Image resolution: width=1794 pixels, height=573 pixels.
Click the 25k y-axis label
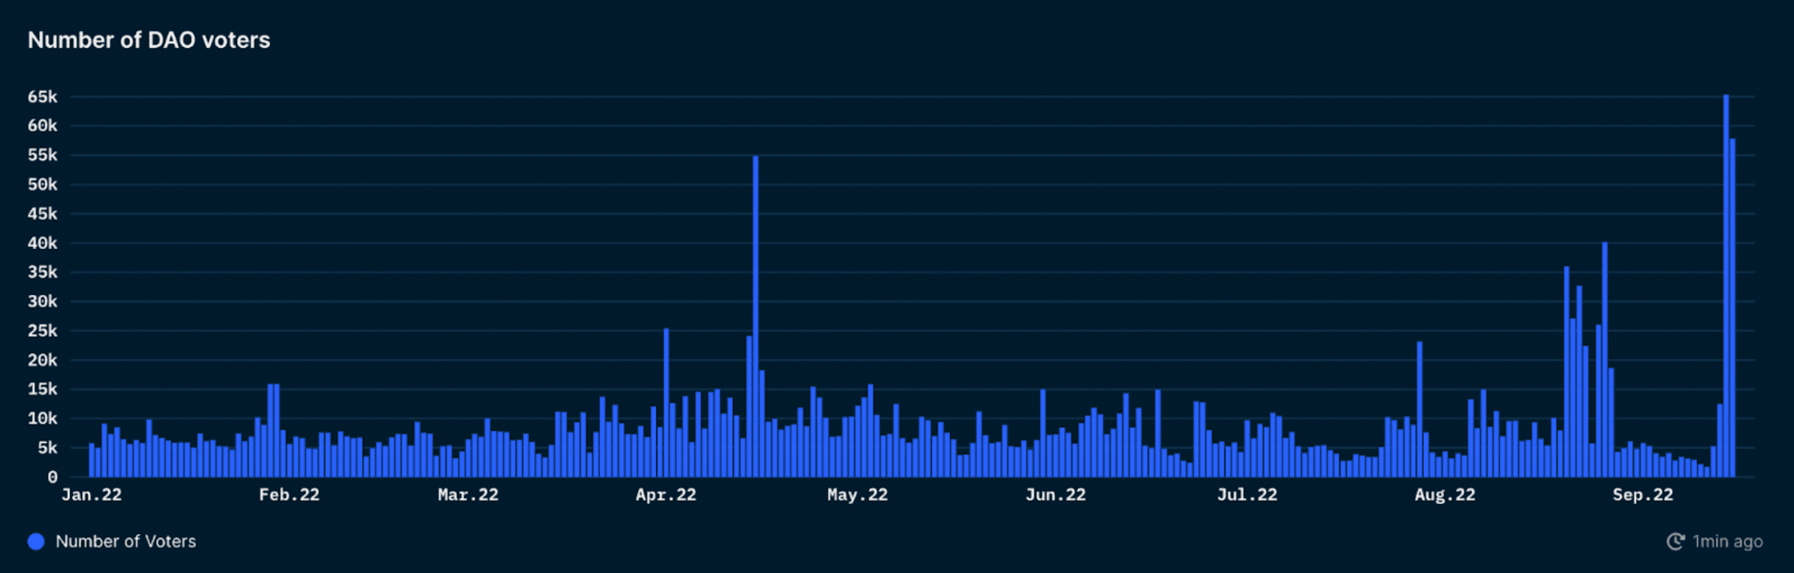coord(42,331)
